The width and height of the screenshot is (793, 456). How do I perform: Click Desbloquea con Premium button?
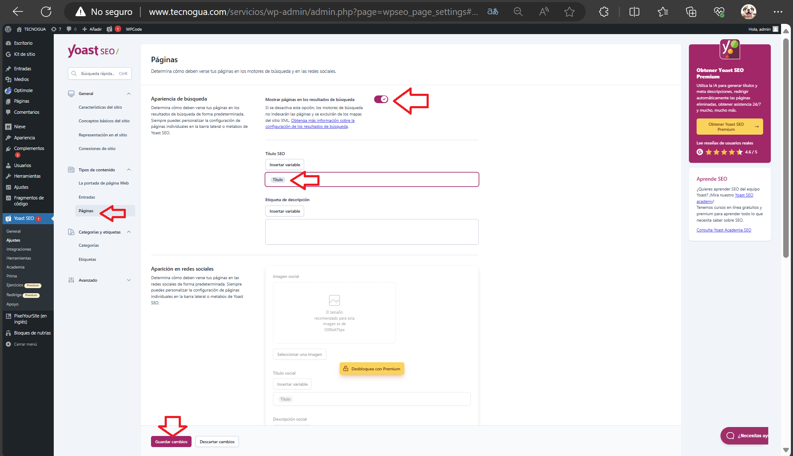point(372,369)
